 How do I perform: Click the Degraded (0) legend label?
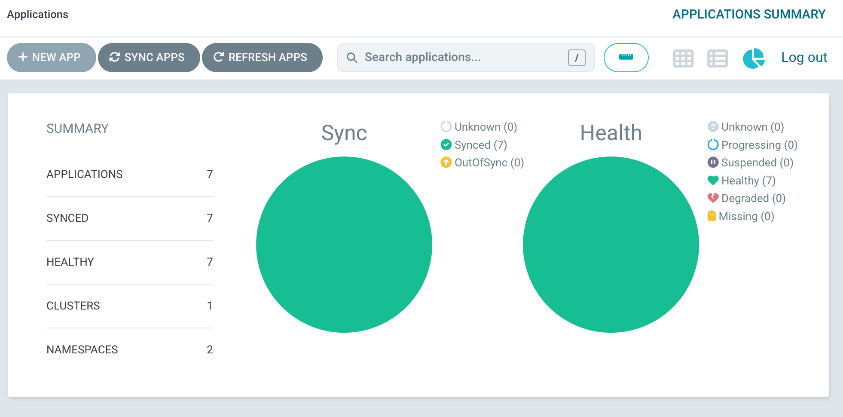click(754, 198)
